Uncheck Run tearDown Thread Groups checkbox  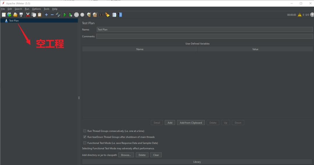[x=85, y=137]
